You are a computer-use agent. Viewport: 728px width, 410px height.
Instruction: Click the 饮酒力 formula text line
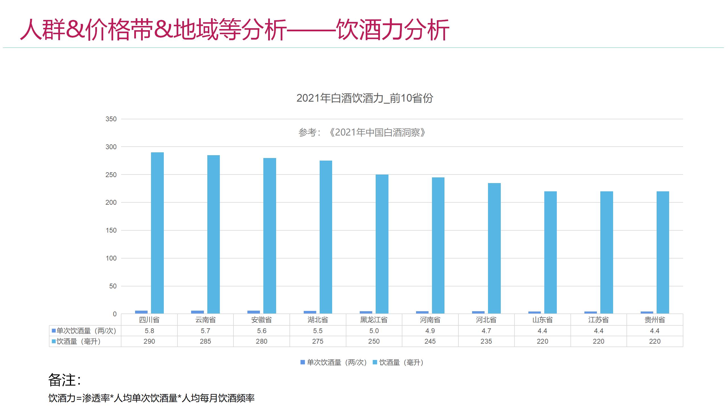tap(151, 398)
